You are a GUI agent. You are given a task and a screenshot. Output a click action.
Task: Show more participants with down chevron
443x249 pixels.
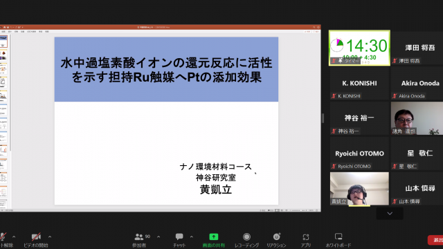click(390, 214)
